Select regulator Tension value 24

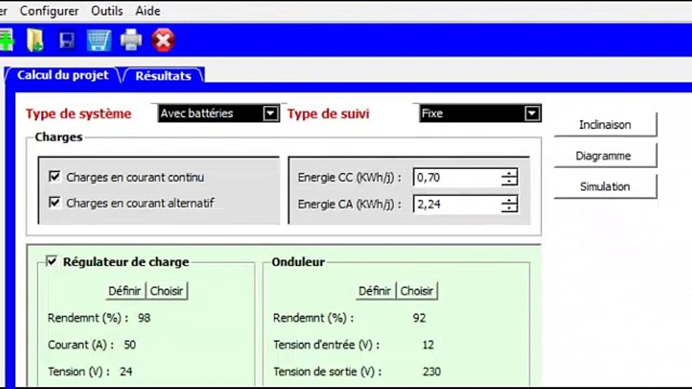tap(126, 372)
